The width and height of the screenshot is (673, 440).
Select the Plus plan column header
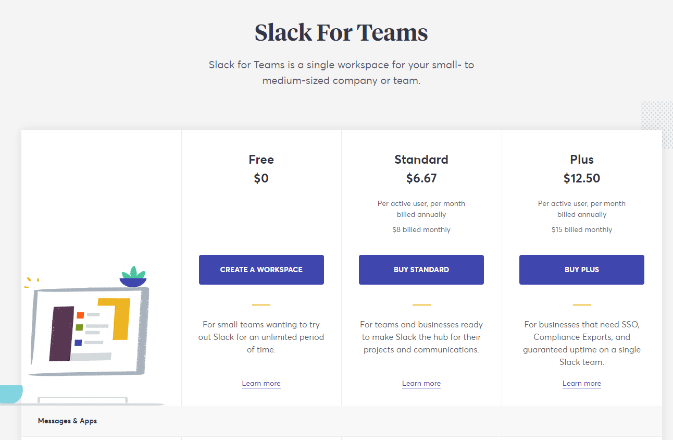pos(581,160)
